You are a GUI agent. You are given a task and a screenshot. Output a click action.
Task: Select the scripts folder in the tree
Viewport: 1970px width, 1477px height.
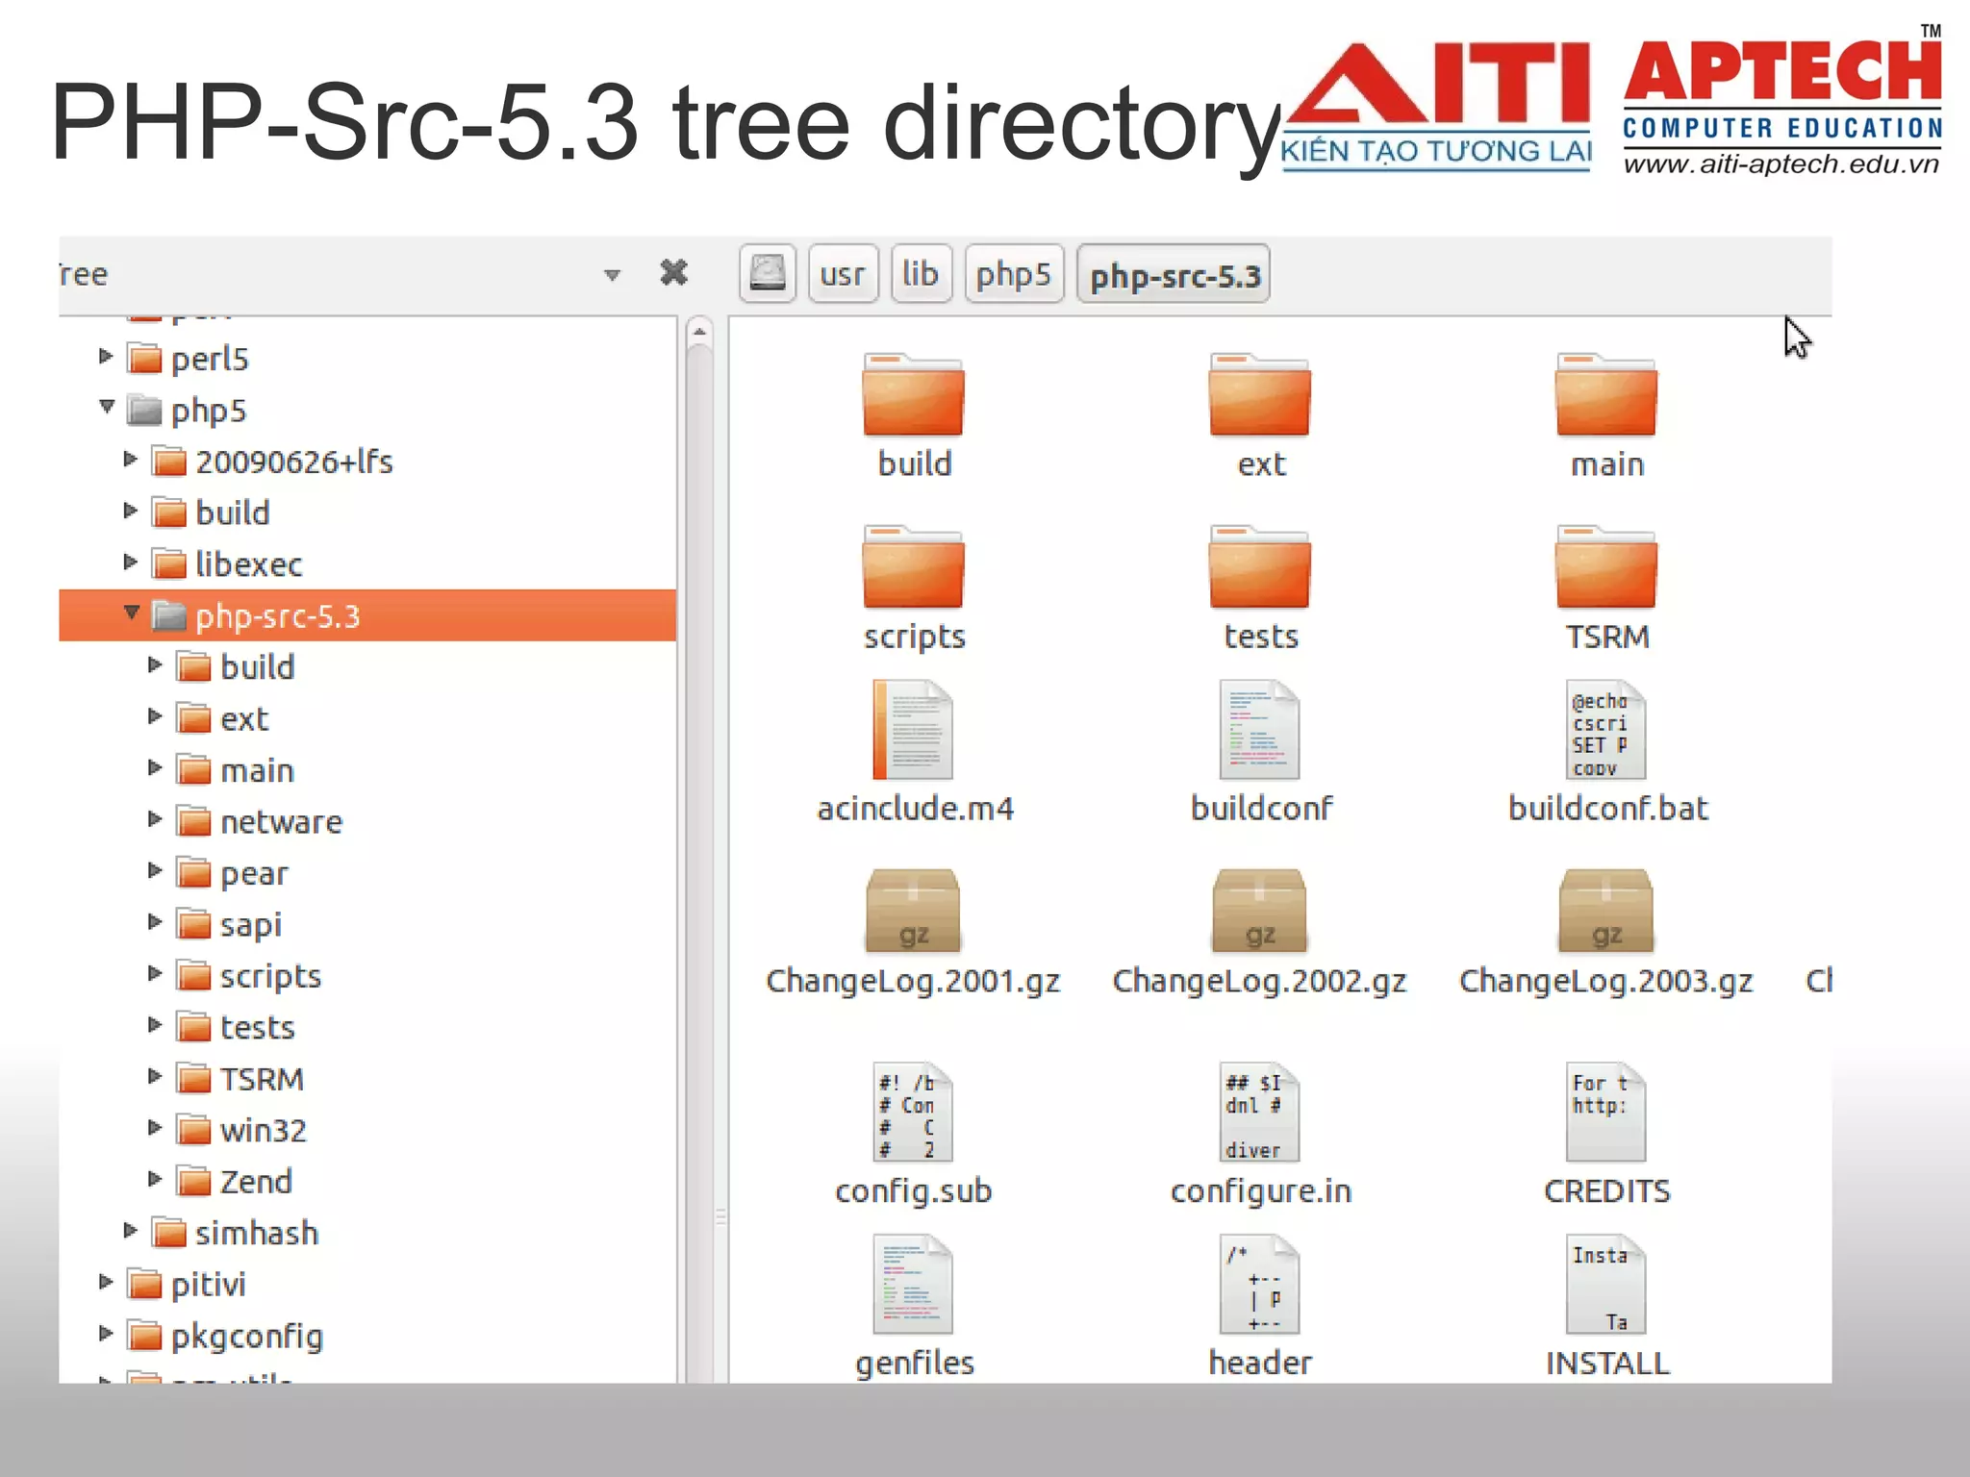[x=248, y=976]
